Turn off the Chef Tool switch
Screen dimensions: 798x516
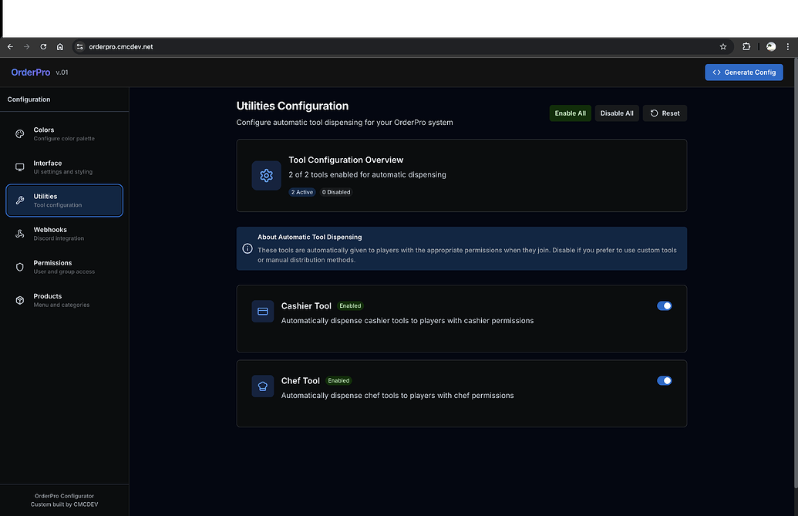pyautogui.click(x=664, y=380)
